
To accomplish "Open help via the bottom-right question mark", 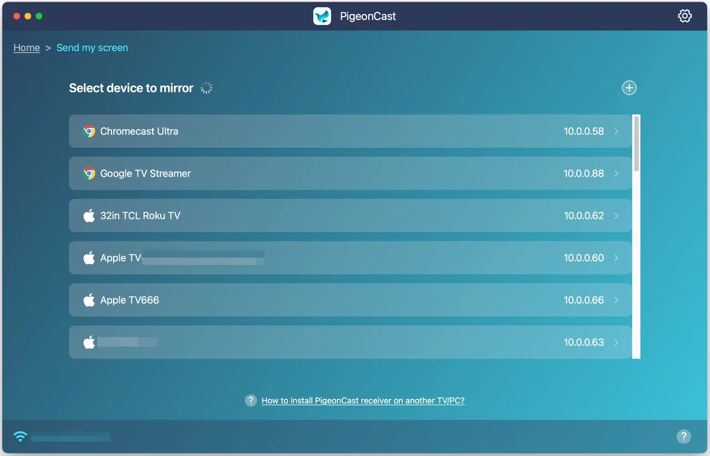I will click(684, 437).
